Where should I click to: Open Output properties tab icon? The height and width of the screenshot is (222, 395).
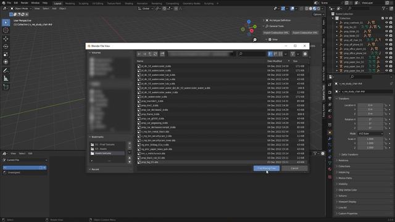coord(330,99)
